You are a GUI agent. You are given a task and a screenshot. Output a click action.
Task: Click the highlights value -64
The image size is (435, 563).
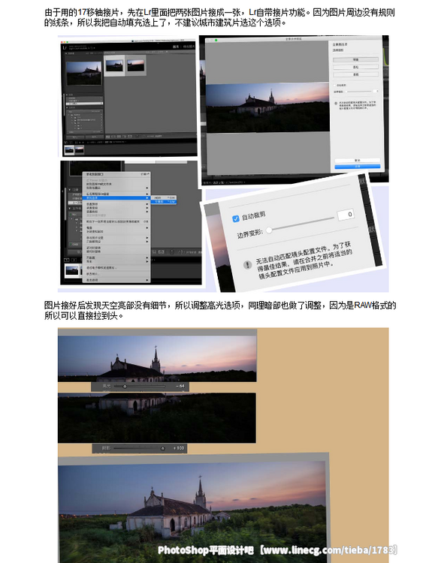[x=180, y=386]
